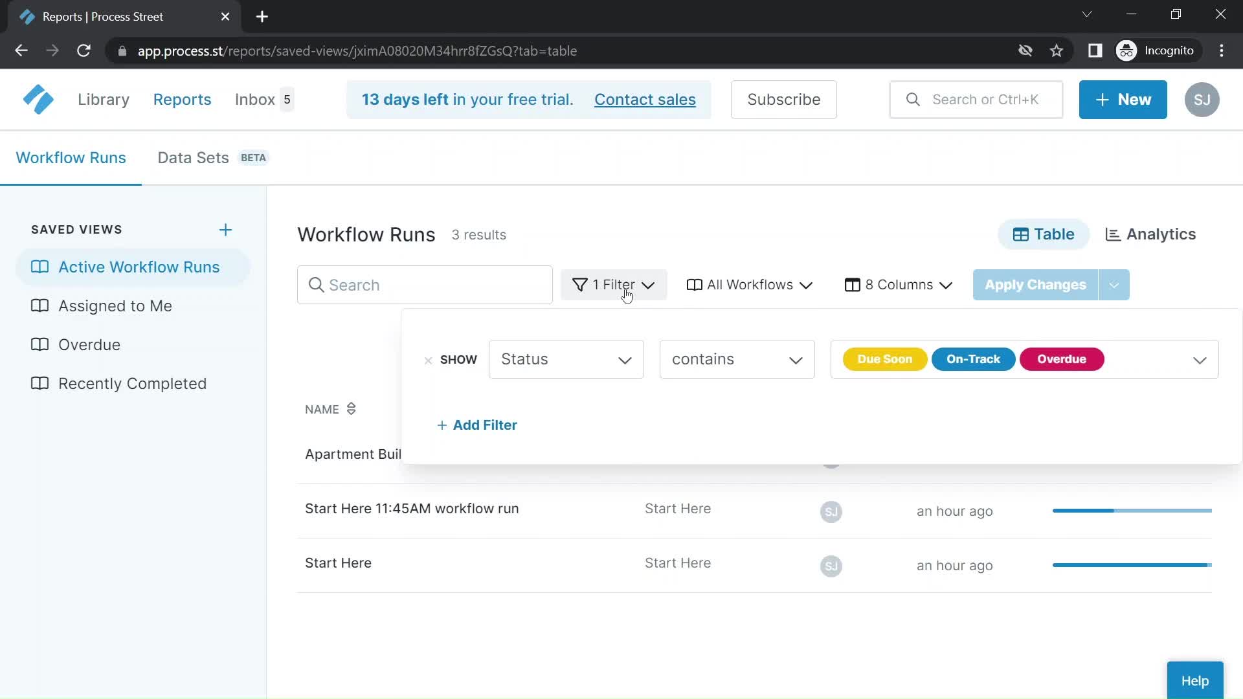Open Library in the top navigation
Viewport: 1243px width, 699px height.
(x=104, y=100)
